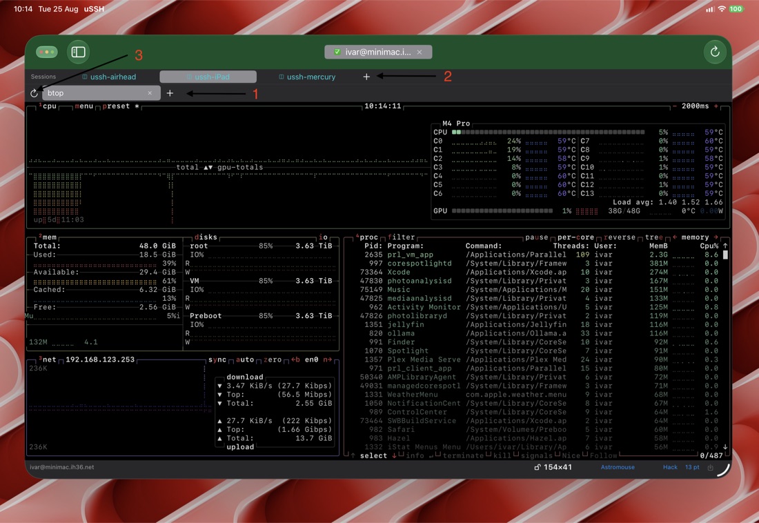Viewport: 759px width, 523px height.
Task: Toggle per-core in the proc box
Action: [575, 237]
